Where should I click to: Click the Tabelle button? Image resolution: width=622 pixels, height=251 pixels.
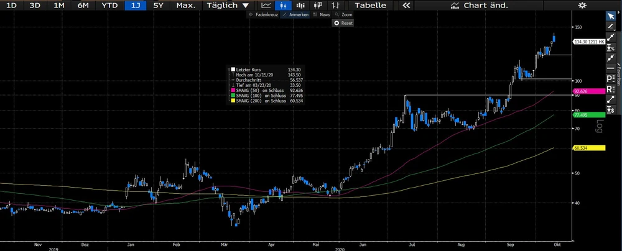click(x=370, y=6)
